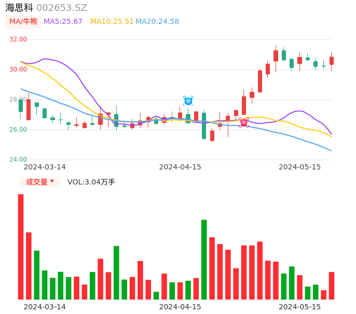This screenshot has width=356, height=314.
Task: Click the tallest green volume bar mid-chart
Action: point(204,259)
